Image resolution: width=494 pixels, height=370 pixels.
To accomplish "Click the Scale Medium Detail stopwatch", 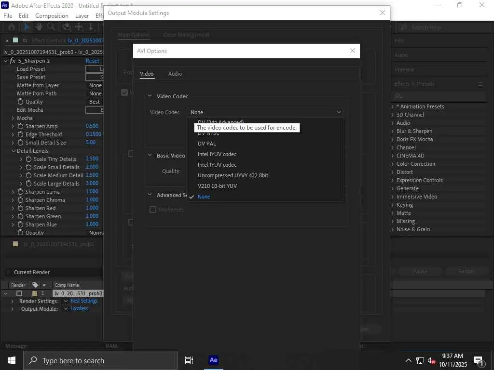I will point(28,175).
